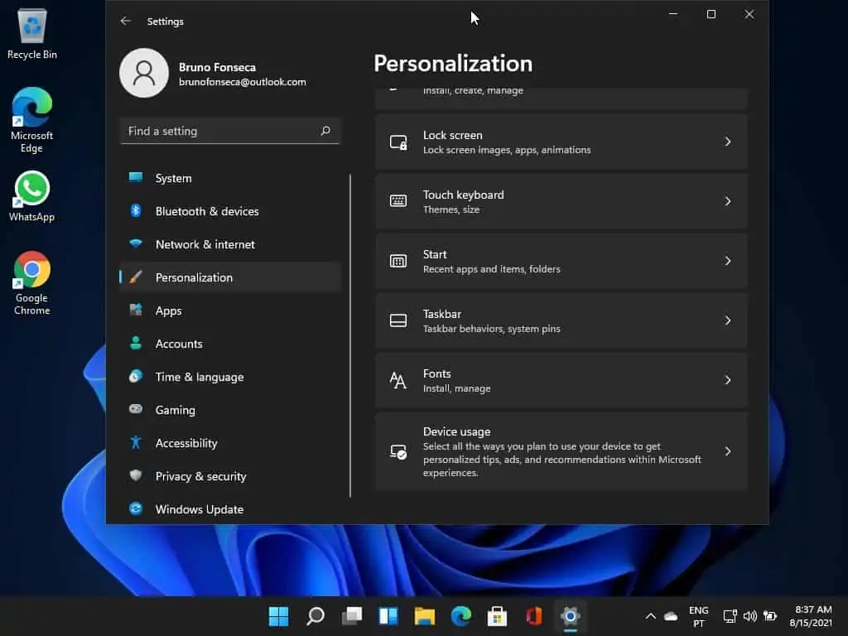The width and height of the screenshot is (848, 636).
Task: Open Bluetooth & devices settings
Action: tap(207, 211)
